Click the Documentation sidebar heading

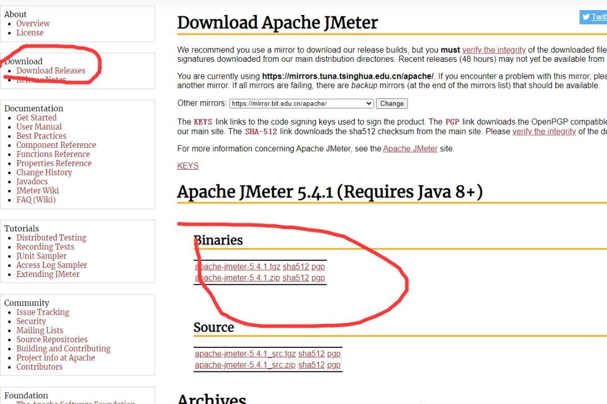tap(34, 108)
